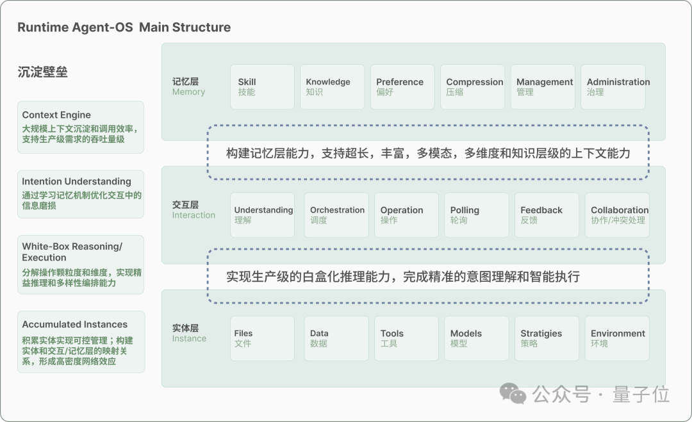Select the Environment 环境 card
Viewport: 692px width, 422px height.
[617, 338]
